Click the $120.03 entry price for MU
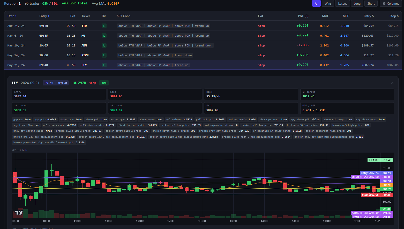 (368, 36)
